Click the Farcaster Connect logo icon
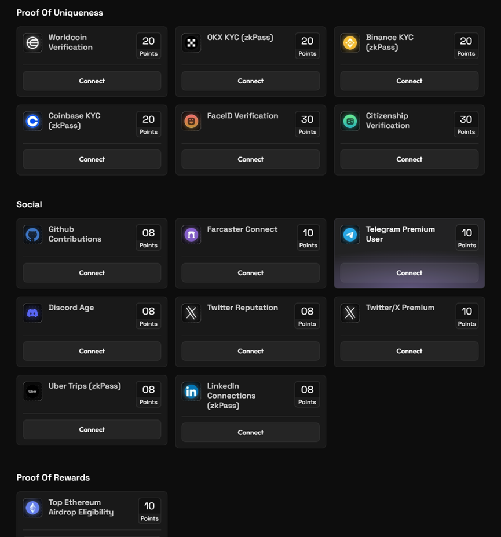 (191, 235)
